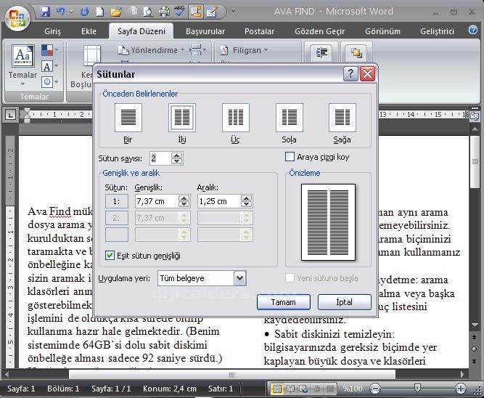484x398 pixels.
Task: Open theme fonts dropdown
Action: (x=49, y=66)
